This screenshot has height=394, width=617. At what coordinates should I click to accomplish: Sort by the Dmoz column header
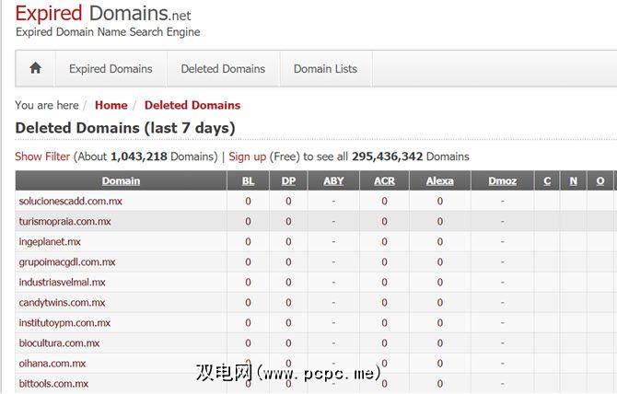503,180
